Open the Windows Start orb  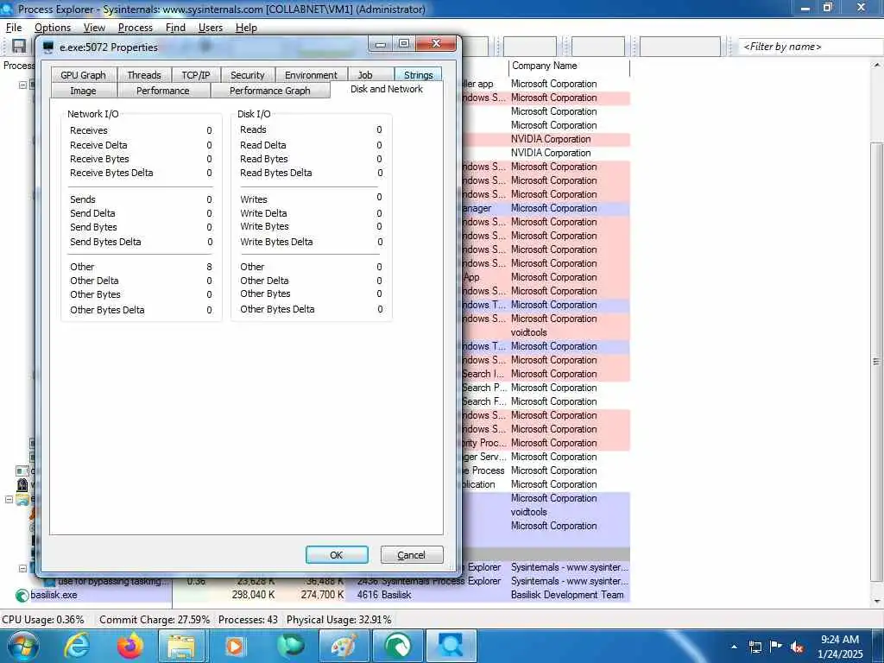[22, 646]
